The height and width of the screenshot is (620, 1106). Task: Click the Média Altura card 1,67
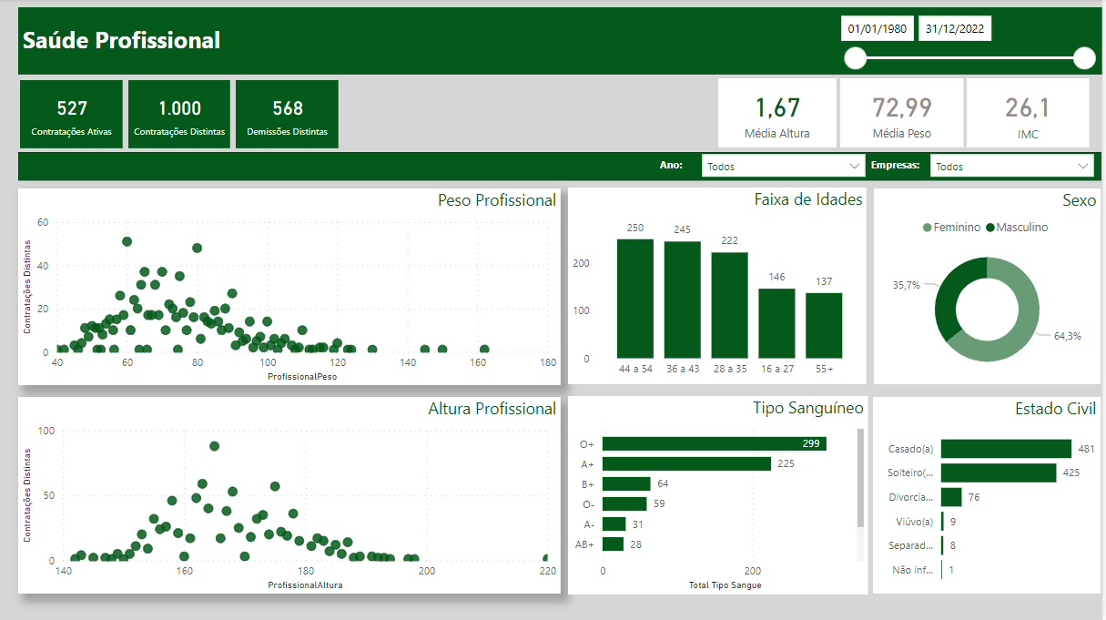[777, 113]
